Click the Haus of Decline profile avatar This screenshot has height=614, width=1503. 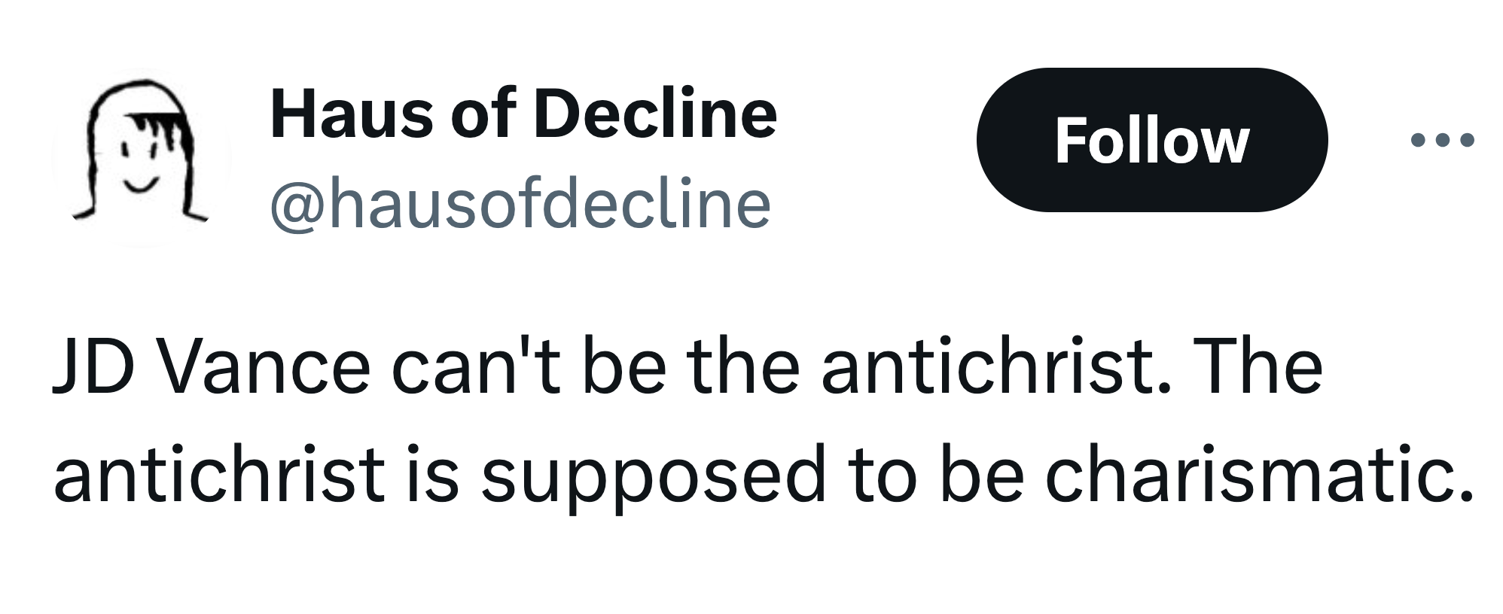click(141, 157)
